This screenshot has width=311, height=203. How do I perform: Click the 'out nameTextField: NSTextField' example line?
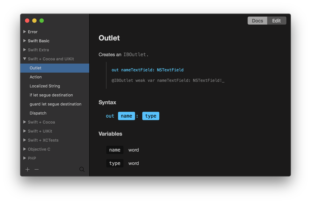pyautogui.click(x=147, y=70)
